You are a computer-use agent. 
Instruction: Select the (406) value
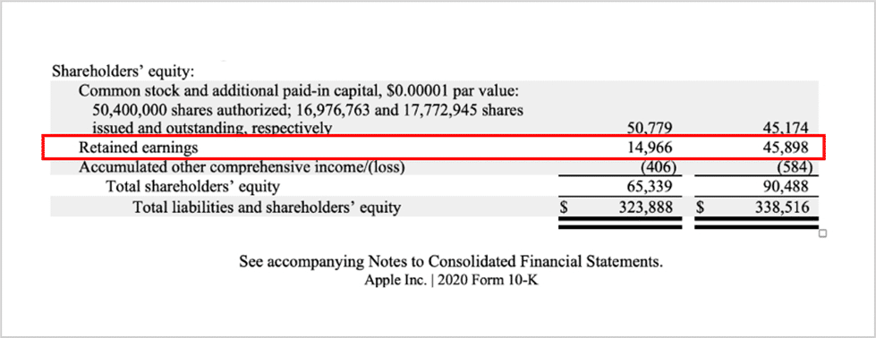click(658, 167)
